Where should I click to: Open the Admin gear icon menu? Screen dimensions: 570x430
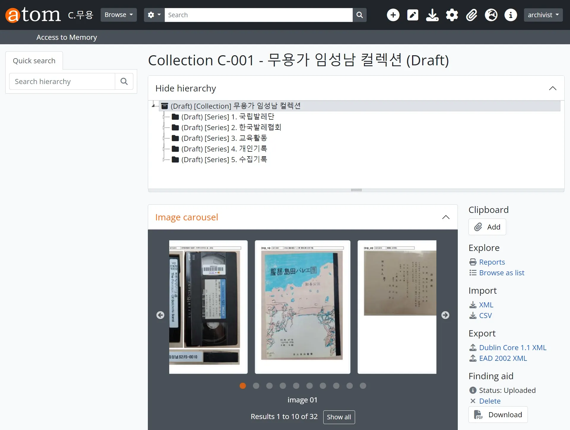click(452, 15)
